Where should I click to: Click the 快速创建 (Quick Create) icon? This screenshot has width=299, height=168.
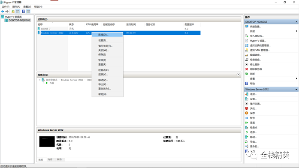(x=247, y=27)
